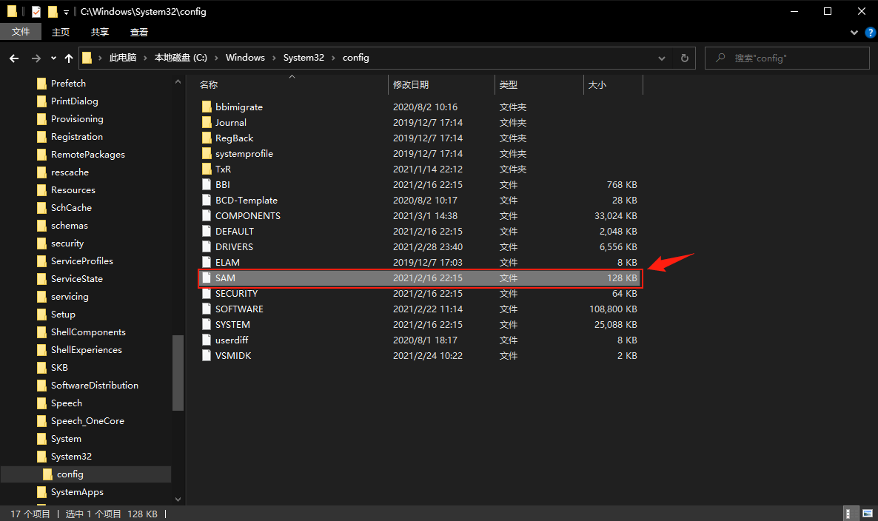
Task: Select the systemprofile folder icon
Action: click(207, 153)
